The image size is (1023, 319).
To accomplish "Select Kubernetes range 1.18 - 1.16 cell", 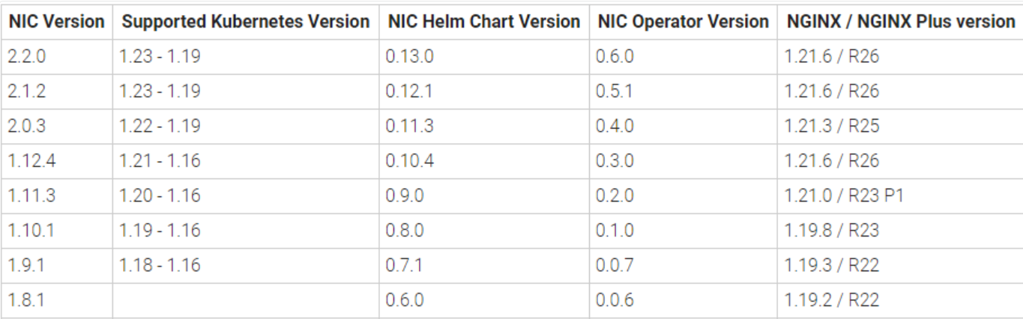I will point(160,265).
